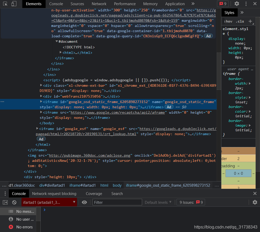Open Network request blocking tab
This screenshot has height=232, width=260.
pos(54,194)
